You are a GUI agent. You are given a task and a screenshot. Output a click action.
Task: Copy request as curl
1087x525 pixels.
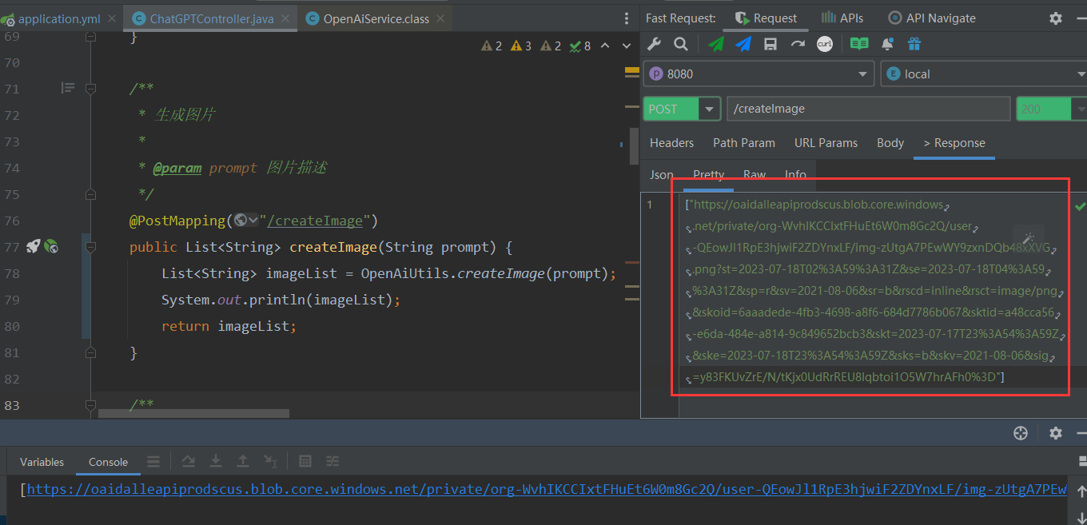click(825, 45)
